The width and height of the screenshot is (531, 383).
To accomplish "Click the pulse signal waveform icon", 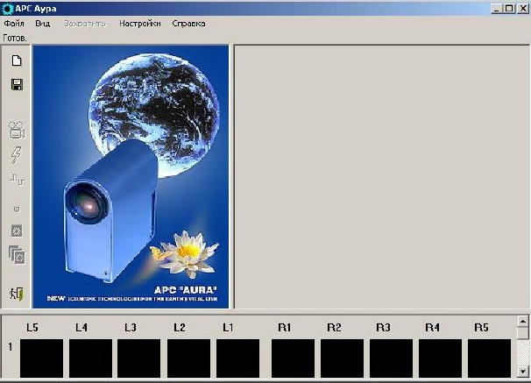I will pyautogui.click(x=16, y=179).
